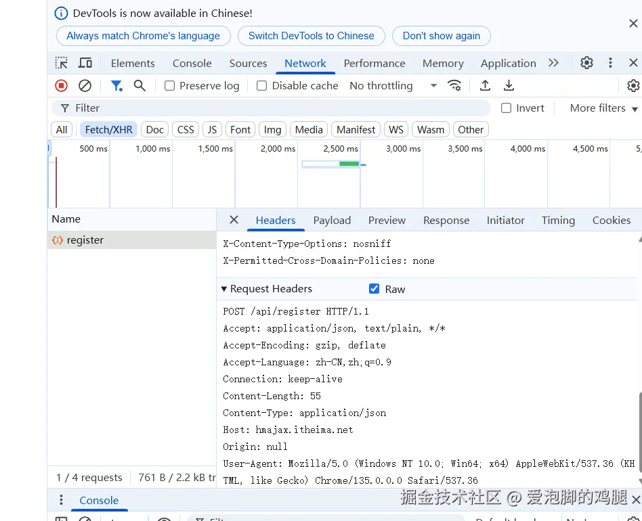This screenshot has width=642, height=521.
Task: Open the Memory tab
Action: (x=443, y=64)
